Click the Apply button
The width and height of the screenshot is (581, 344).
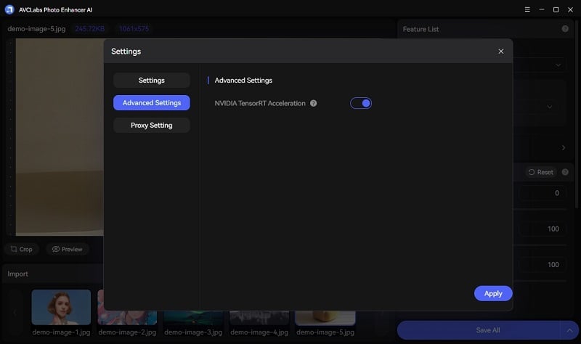[493, 293]
